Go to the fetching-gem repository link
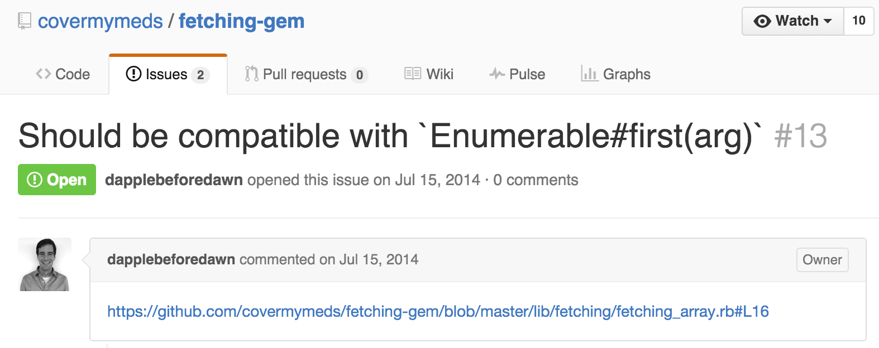 242,21
